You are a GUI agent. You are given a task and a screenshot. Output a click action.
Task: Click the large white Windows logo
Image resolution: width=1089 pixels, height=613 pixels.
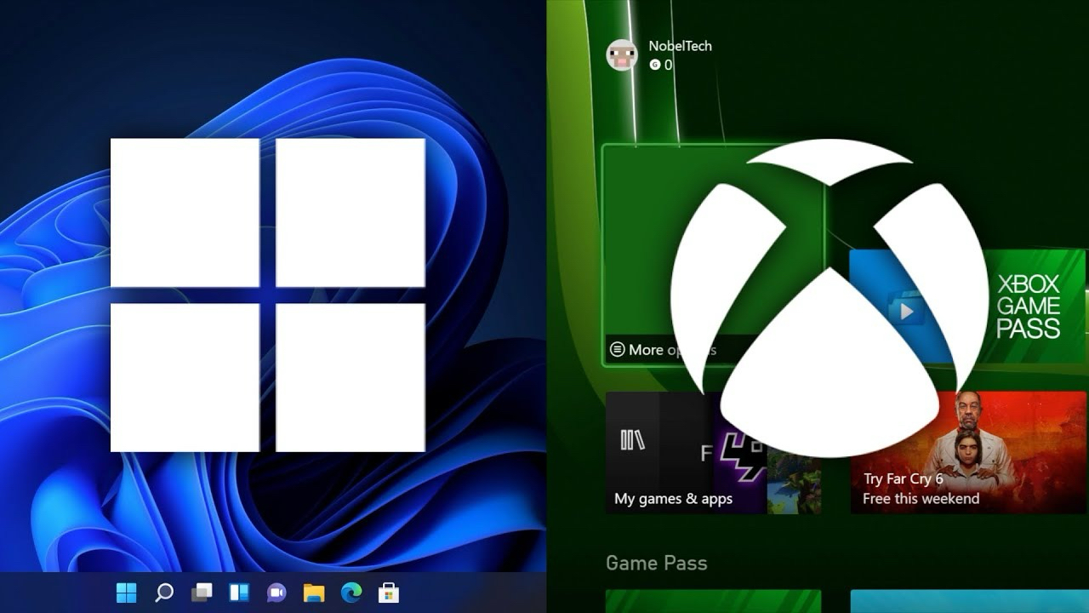[x=268, y=295]
